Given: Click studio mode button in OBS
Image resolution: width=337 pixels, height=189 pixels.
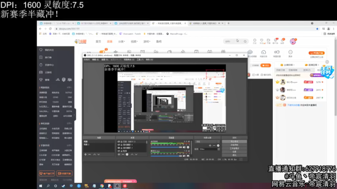Looking at the screenshot, I should point(234,149).
